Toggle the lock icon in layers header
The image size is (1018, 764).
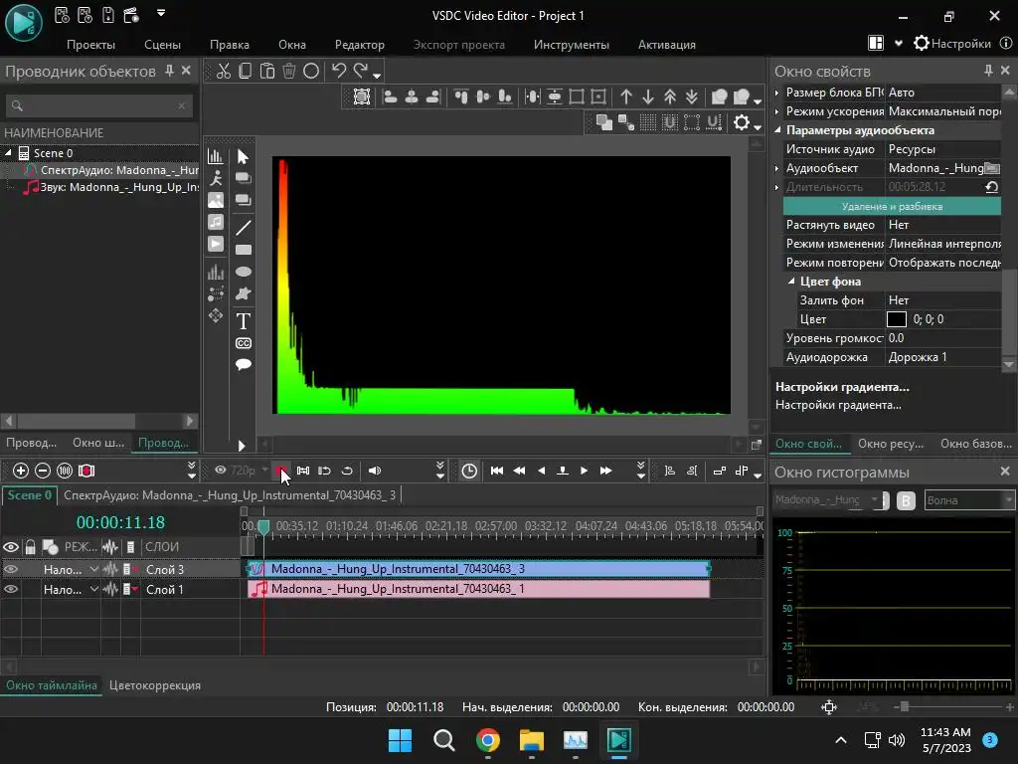(31, 547)
